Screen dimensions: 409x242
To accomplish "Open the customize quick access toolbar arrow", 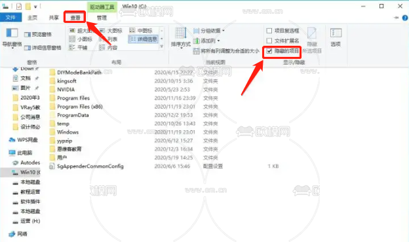I will point(35,7).
